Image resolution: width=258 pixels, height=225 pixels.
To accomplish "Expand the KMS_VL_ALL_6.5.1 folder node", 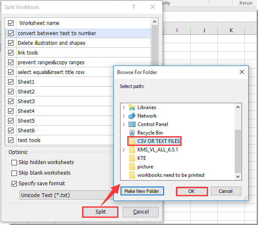I will coord(124,150).
